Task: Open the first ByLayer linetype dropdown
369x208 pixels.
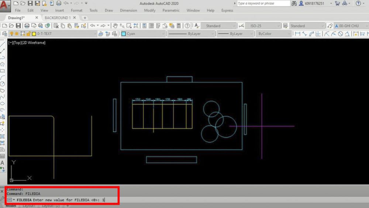Action: click(x=213, y=34)
